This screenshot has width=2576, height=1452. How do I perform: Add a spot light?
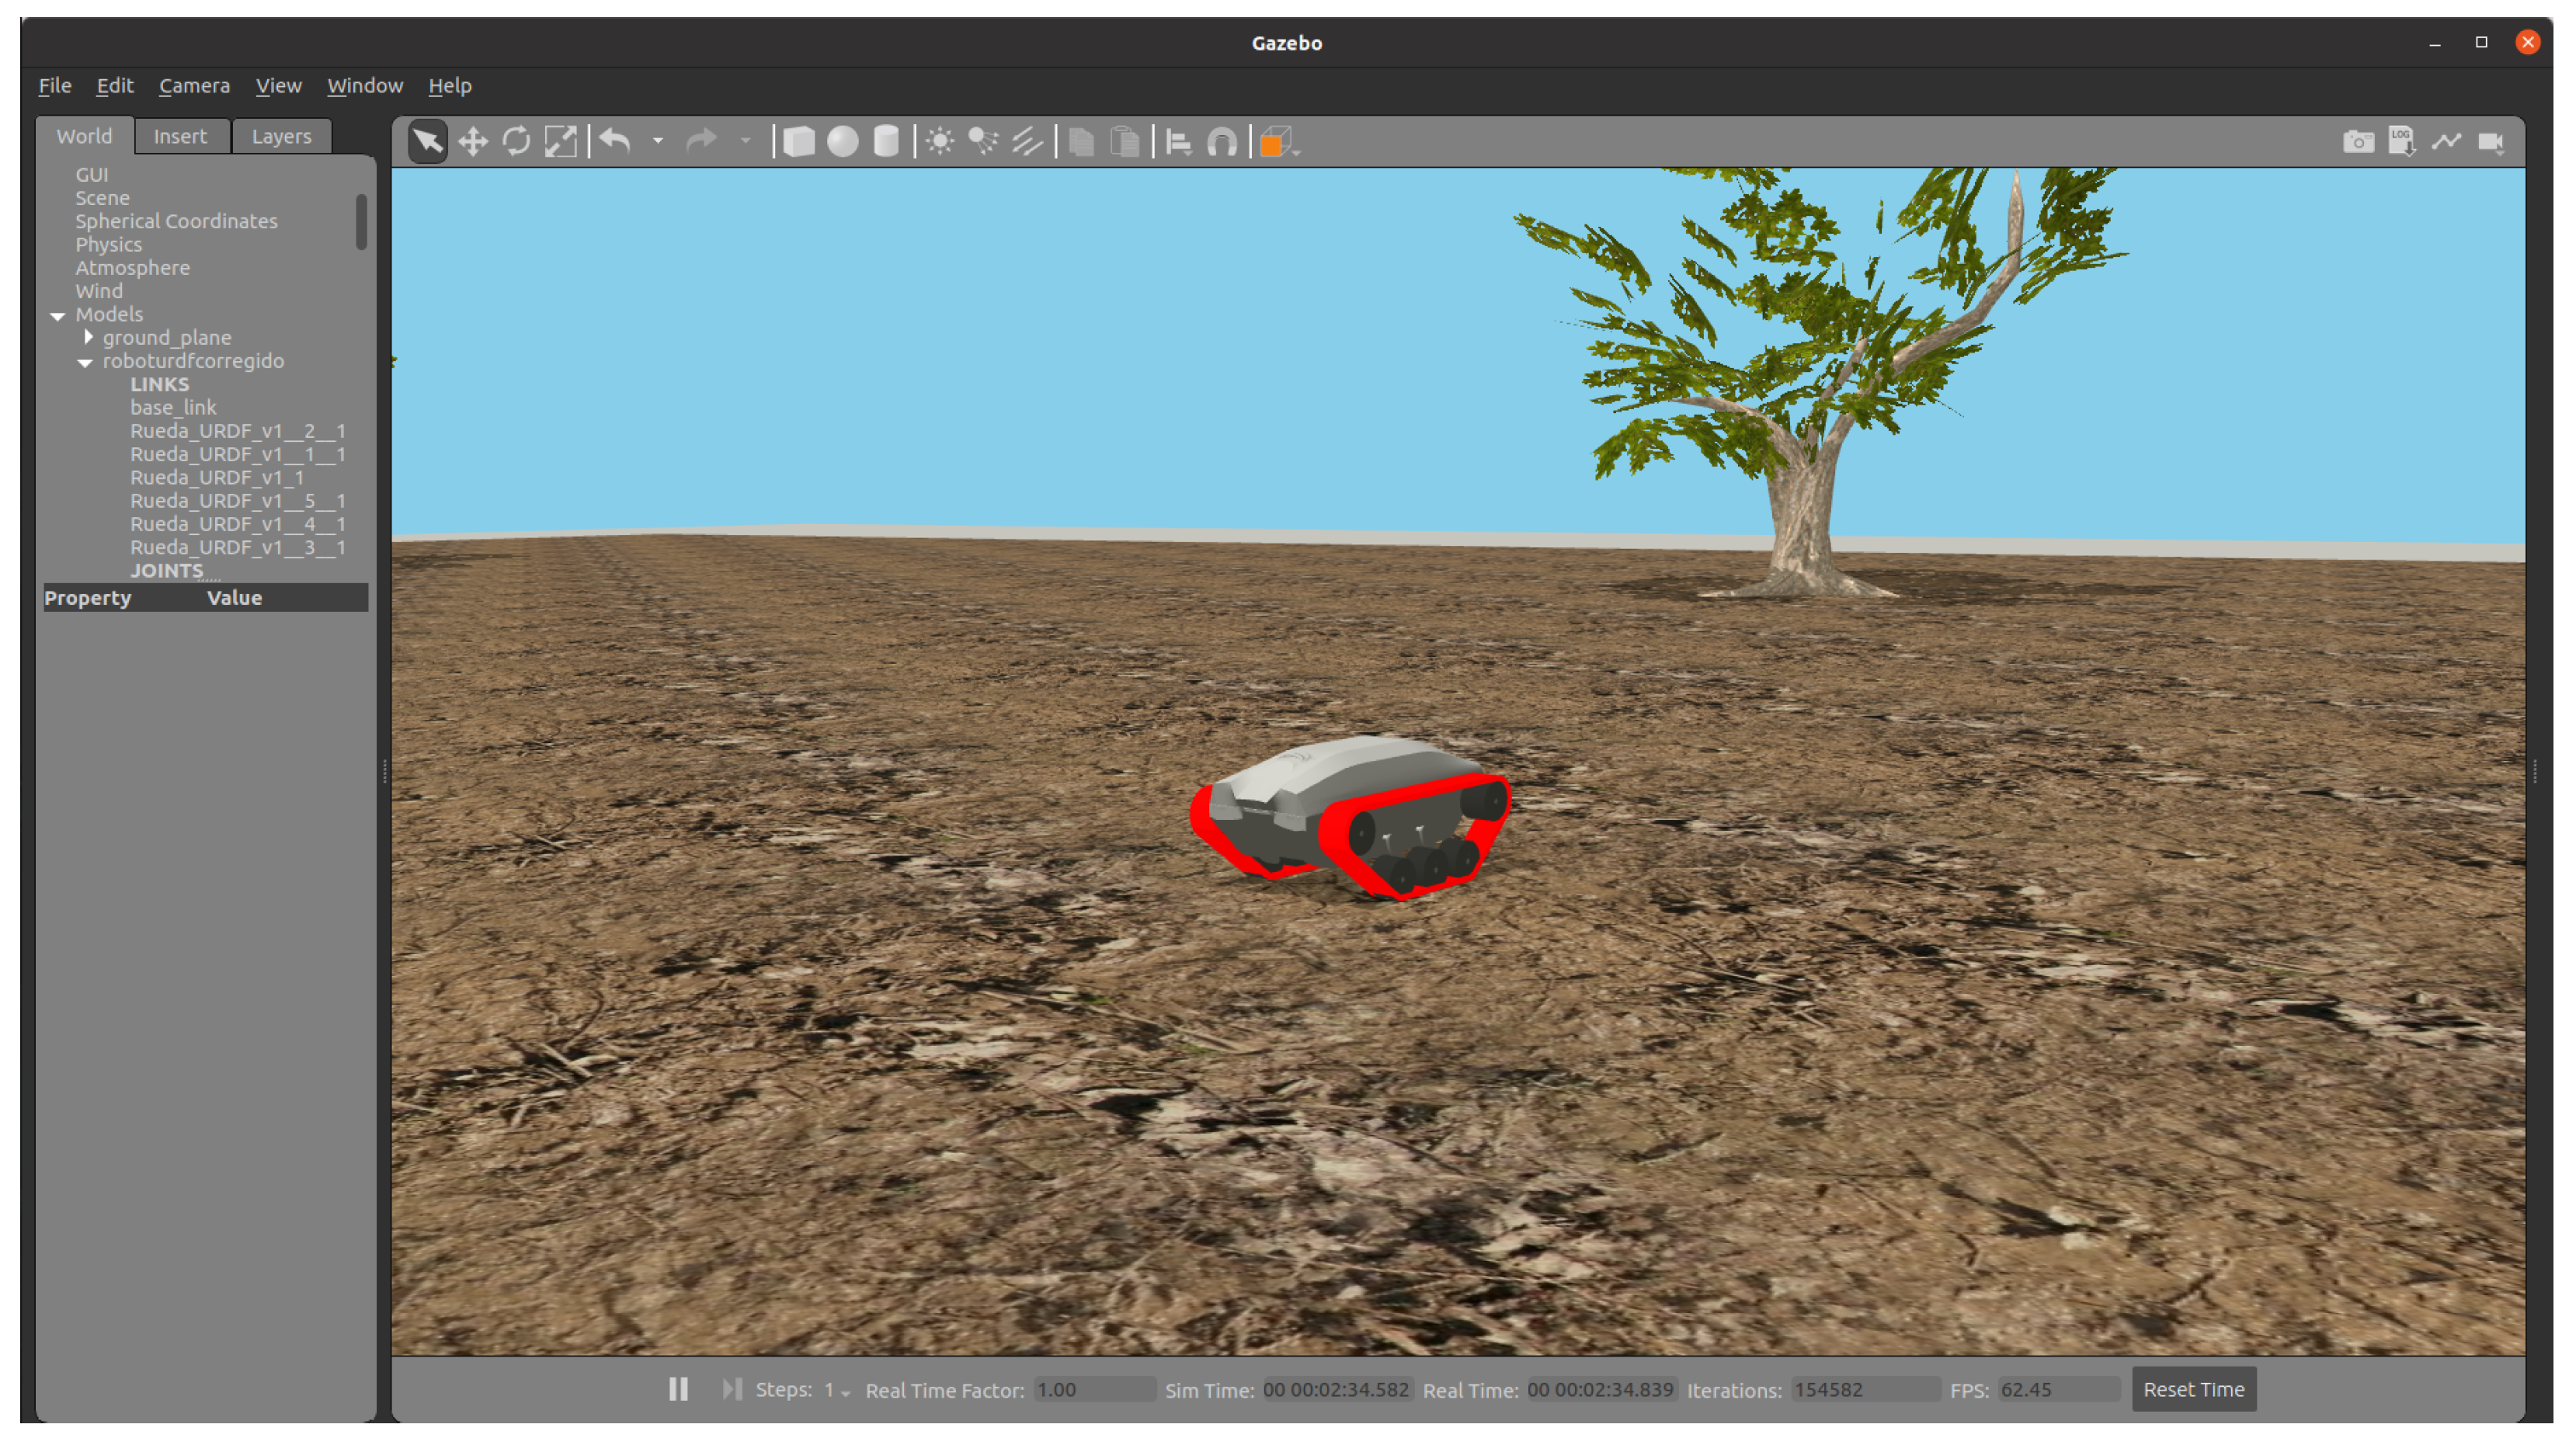[983, 142]
